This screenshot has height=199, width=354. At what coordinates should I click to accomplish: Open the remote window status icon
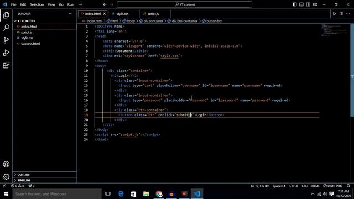point(4,186)
